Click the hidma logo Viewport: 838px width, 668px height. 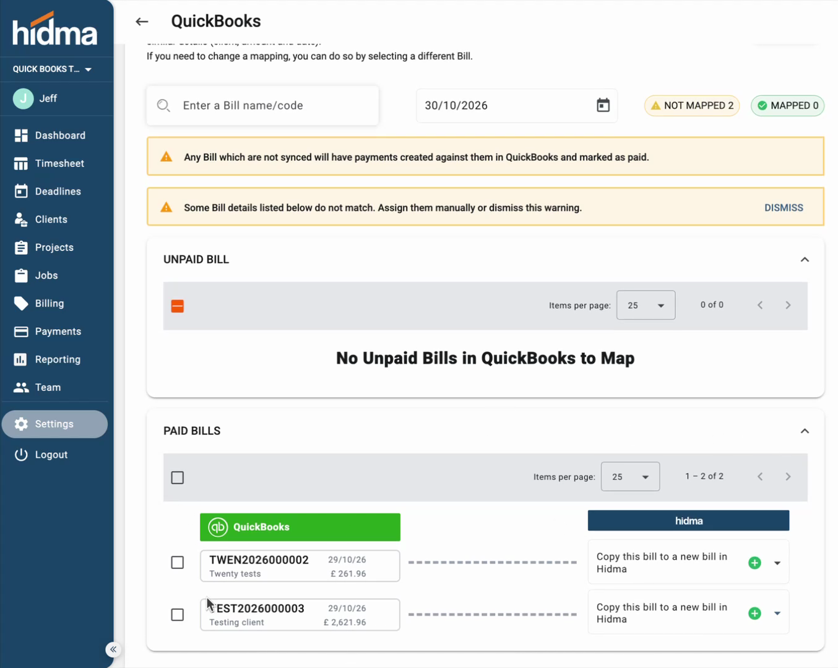[55, 29]
